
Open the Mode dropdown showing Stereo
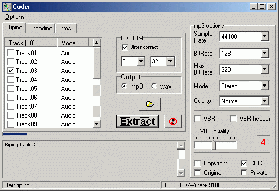click(264, 86)
